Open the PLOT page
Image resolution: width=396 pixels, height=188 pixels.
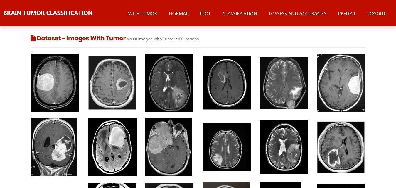pyautogui.click(x=205, y=13)
